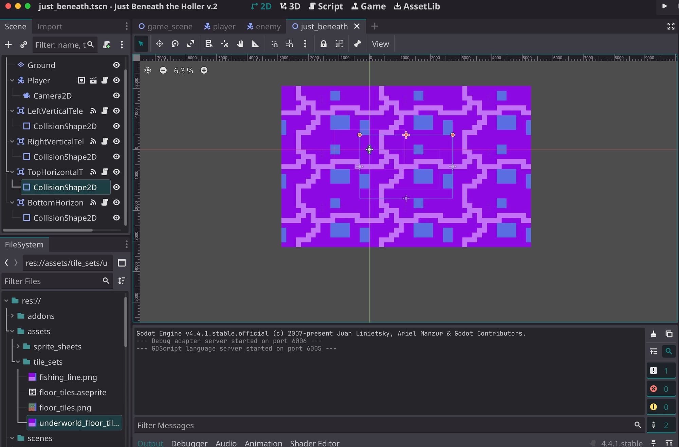
Task: Collapse the Player node tree
Action: click(12, 80)
